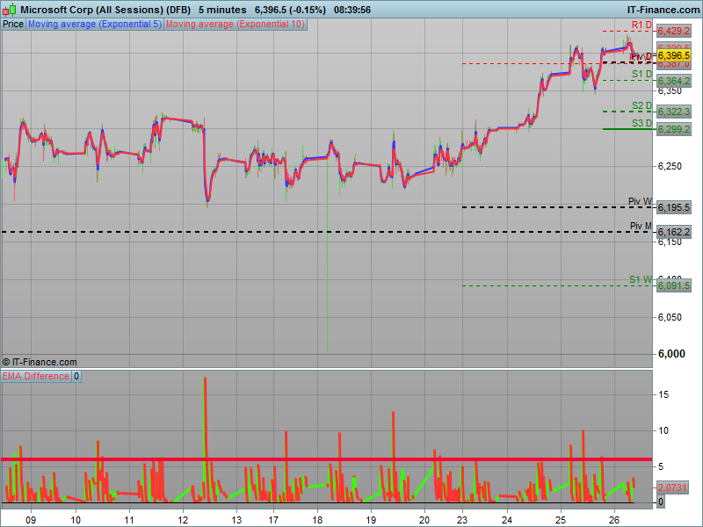Click the Microsoft Corp (All Sessions) (DFB) title

tap(105, 10)
